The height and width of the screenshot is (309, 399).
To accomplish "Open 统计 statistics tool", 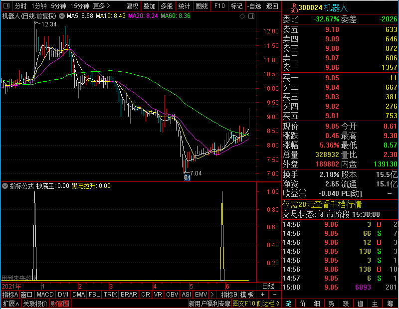I will click(x=184, y=6).
